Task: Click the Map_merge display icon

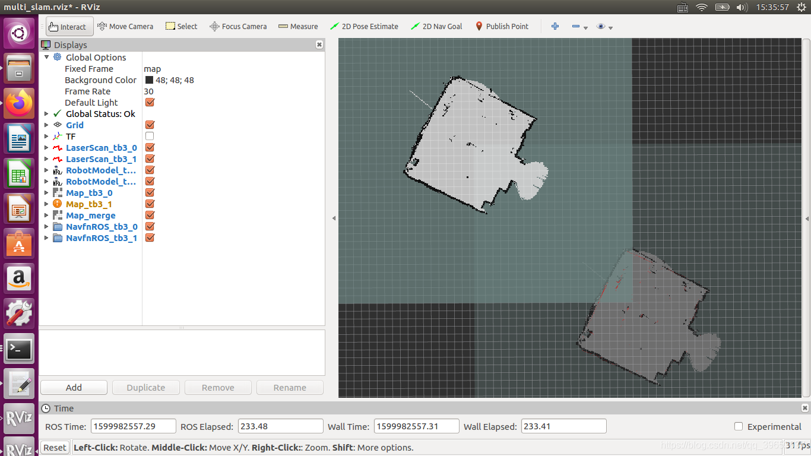Action: pos(58,215)
